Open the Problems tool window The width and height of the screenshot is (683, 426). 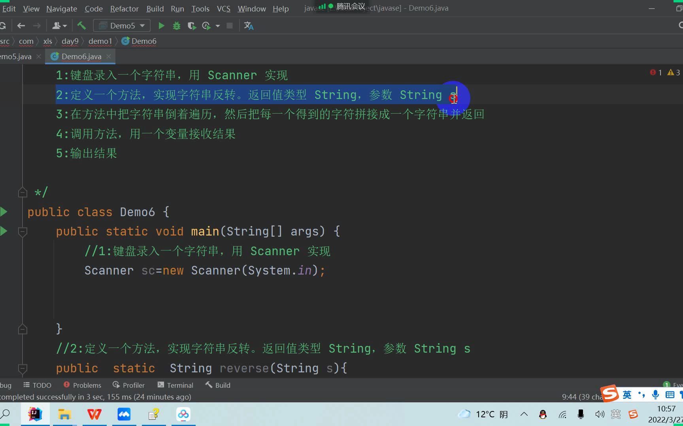pyautogui.click(x=82, y=385)
